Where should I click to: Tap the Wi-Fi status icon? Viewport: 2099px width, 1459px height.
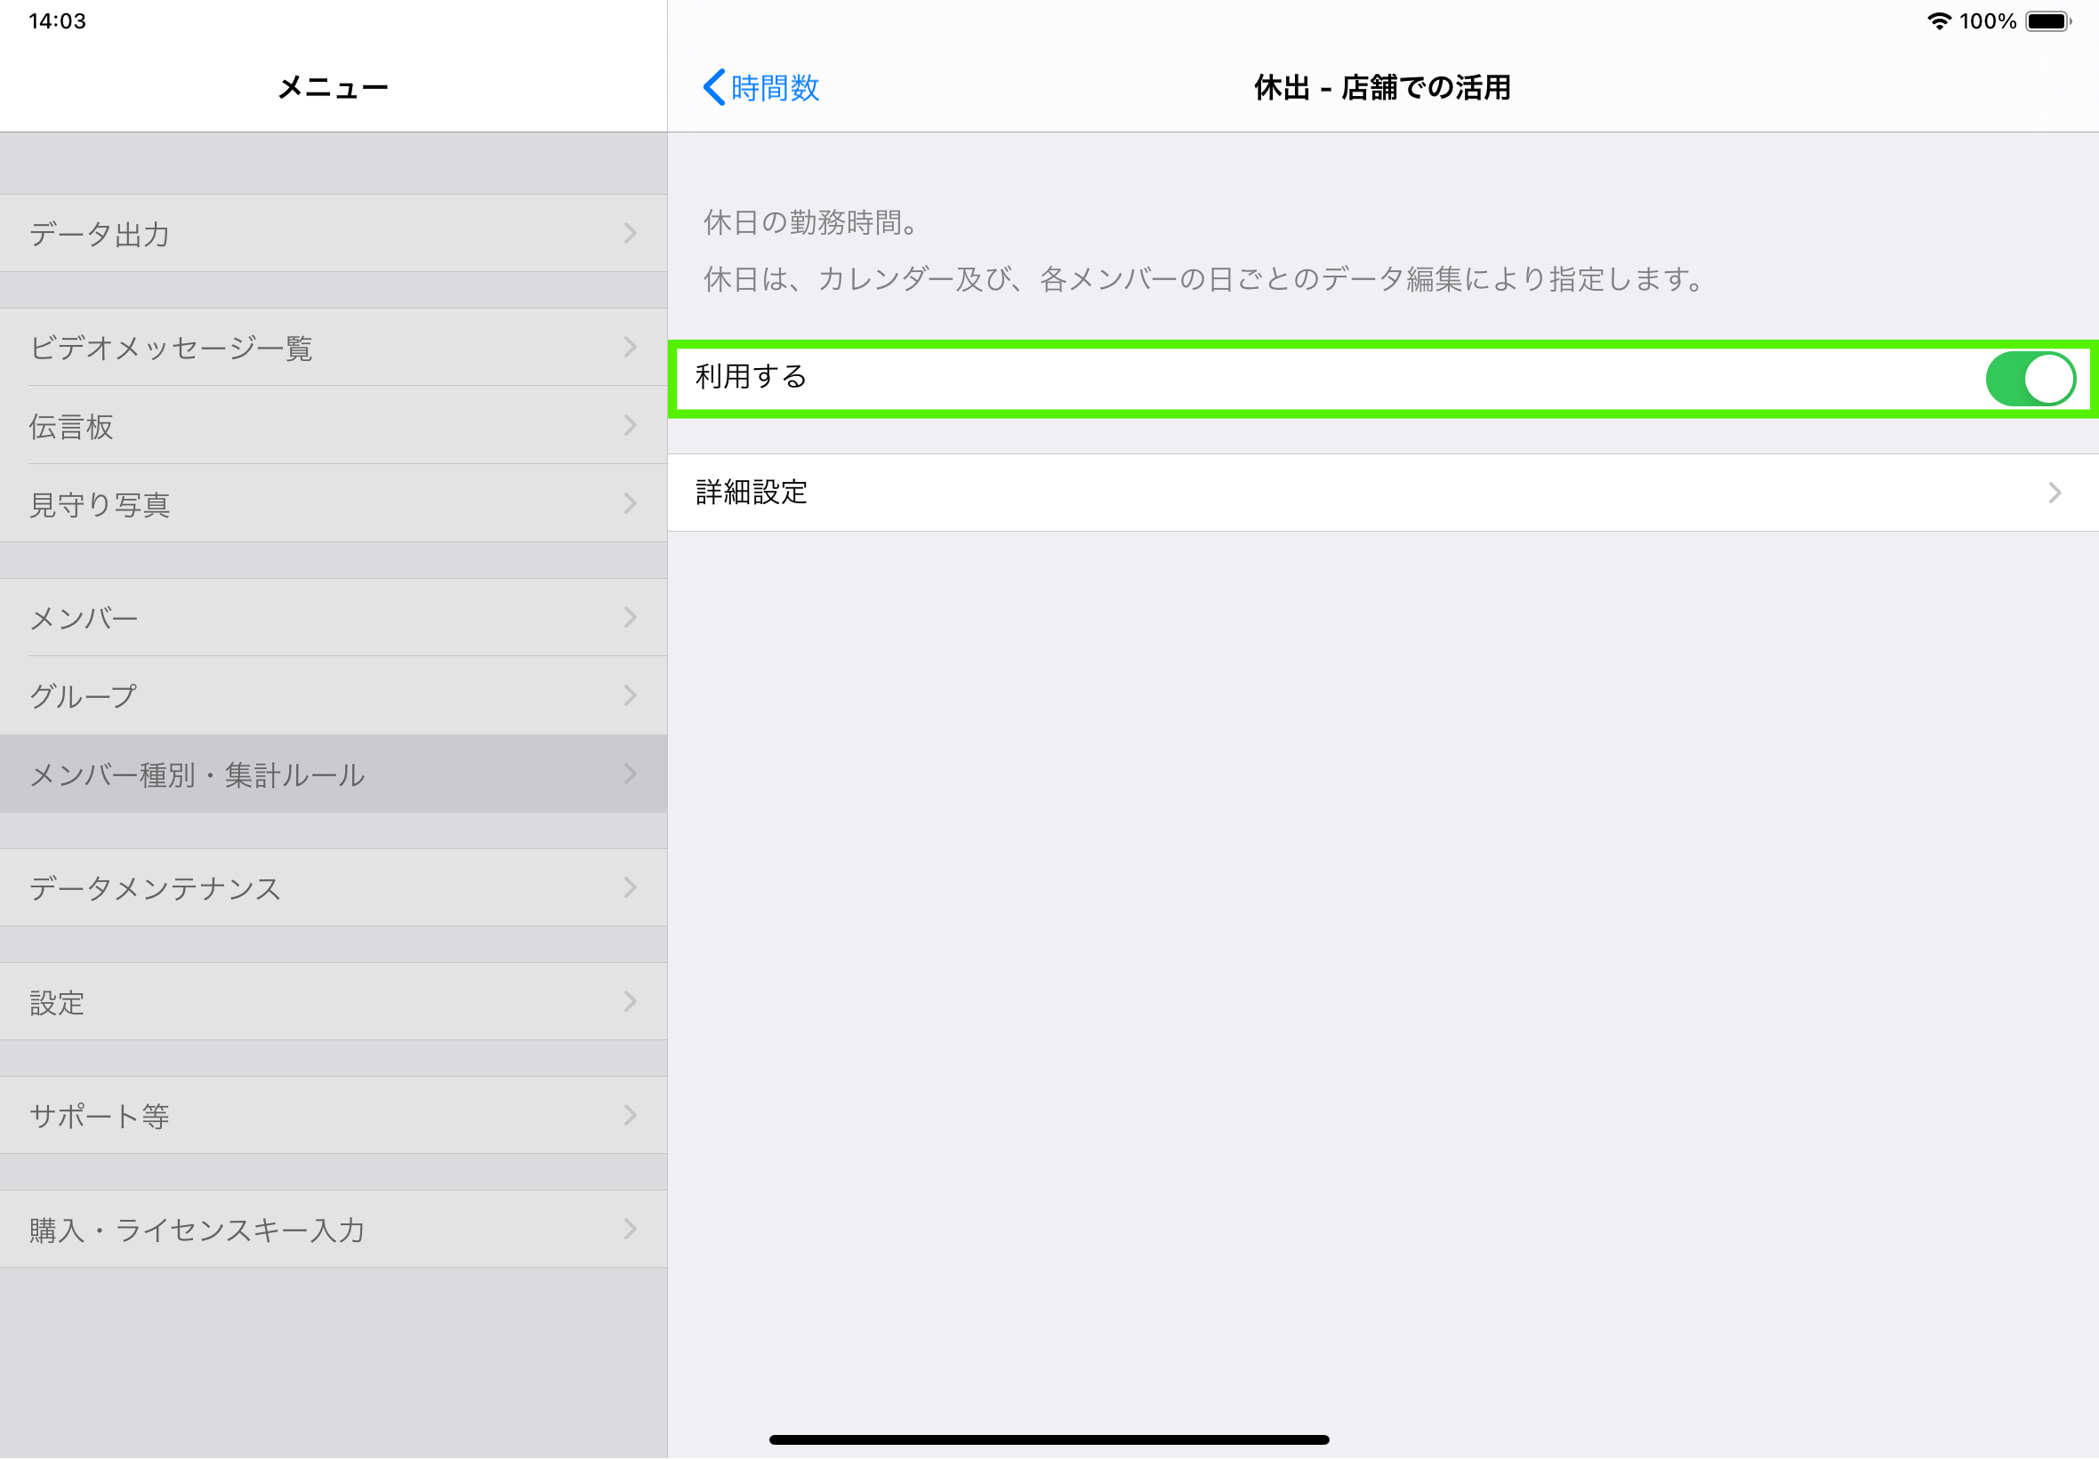(1939, 21)
